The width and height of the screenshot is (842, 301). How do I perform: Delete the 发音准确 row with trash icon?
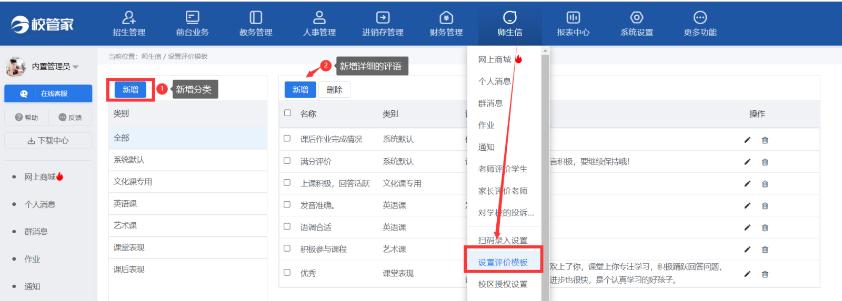(765, 205)
